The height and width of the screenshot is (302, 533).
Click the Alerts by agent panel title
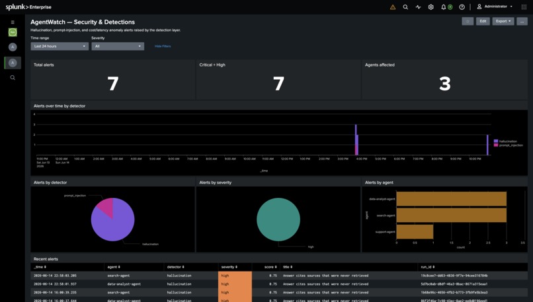(x=379, y=183)
